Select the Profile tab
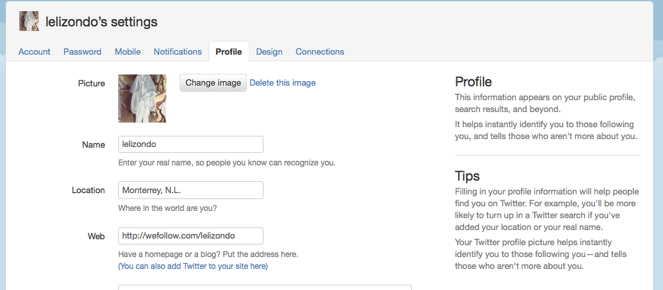This screenshot has height=290, width=663. 228,52
